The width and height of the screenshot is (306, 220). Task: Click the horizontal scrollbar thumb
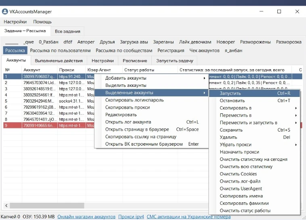(47, 206)
